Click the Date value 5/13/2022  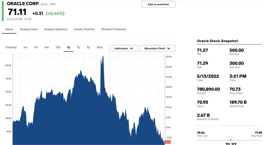208,76
